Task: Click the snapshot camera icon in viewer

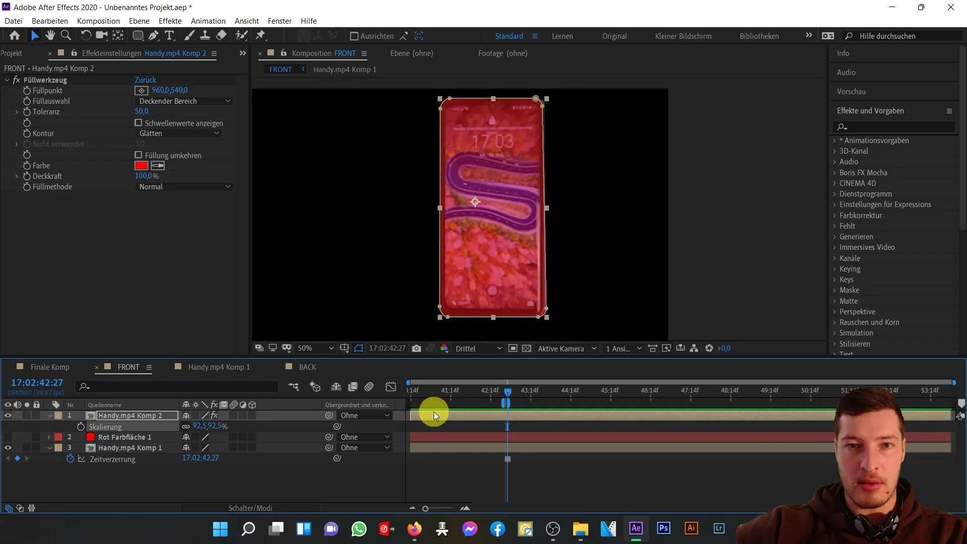Action: [417, 349]
